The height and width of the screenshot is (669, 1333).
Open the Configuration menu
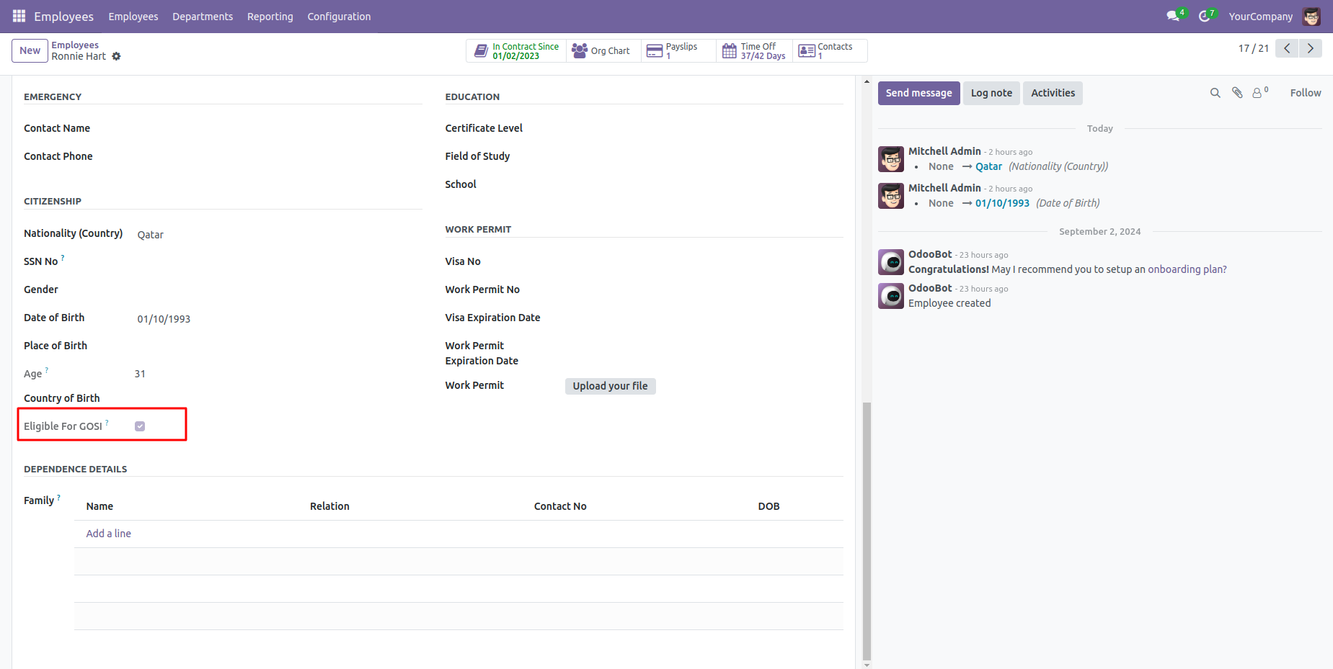coord(339,17)
